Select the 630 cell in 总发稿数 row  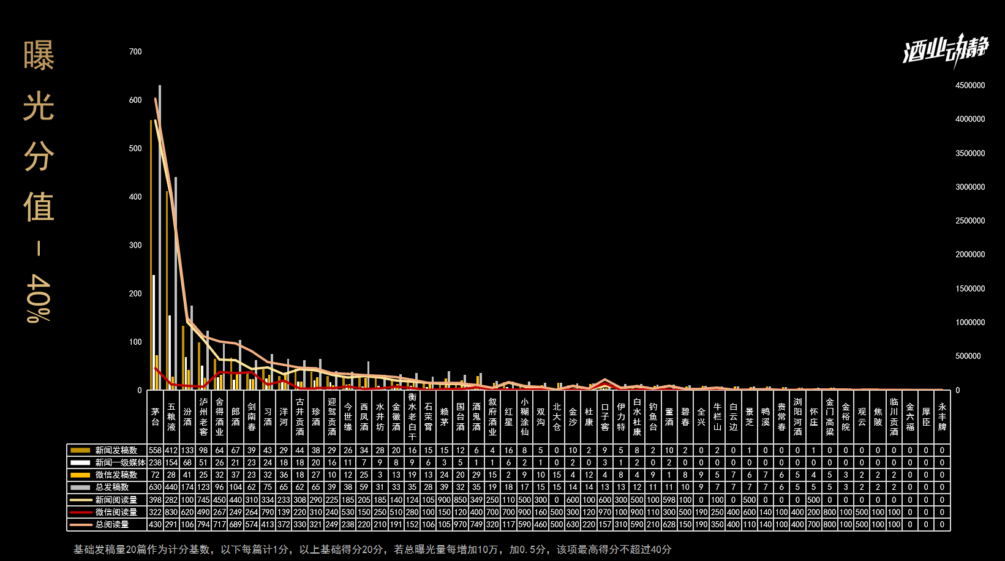[156, 488]
